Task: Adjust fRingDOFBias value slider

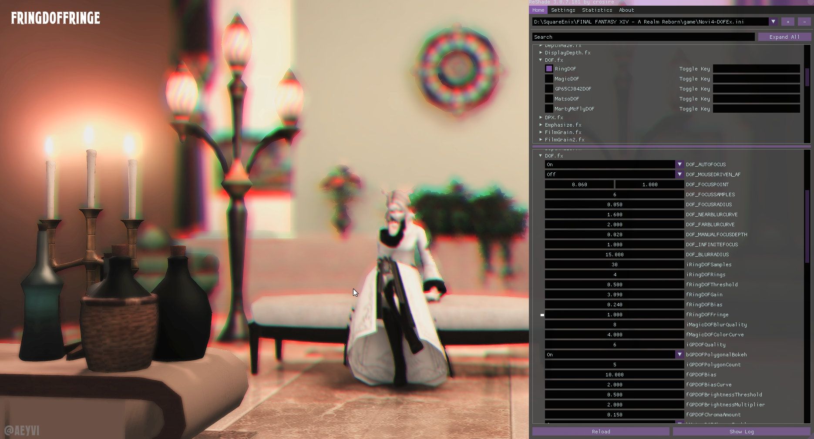Action: 614,305
